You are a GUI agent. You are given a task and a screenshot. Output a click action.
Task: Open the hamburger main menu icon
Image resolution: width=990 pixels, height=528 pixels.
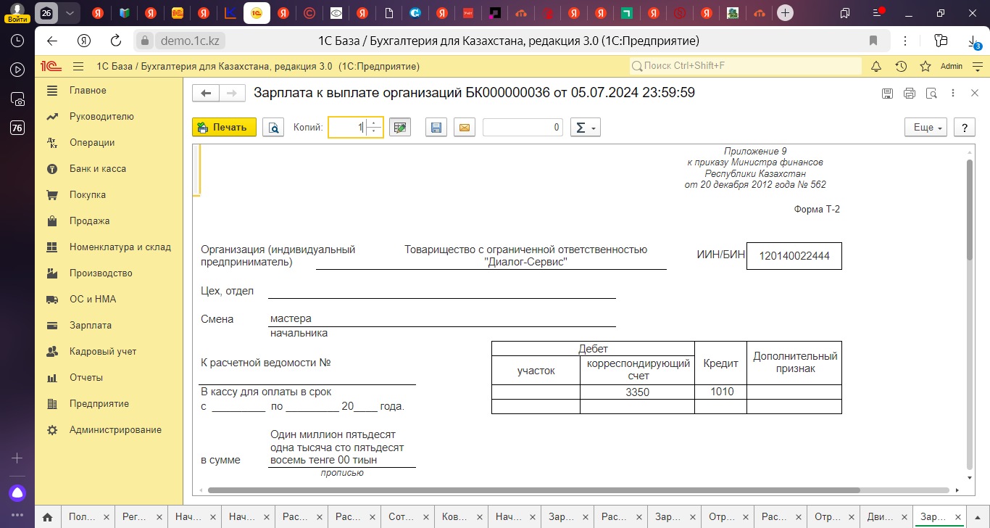(x=78, y=66)
